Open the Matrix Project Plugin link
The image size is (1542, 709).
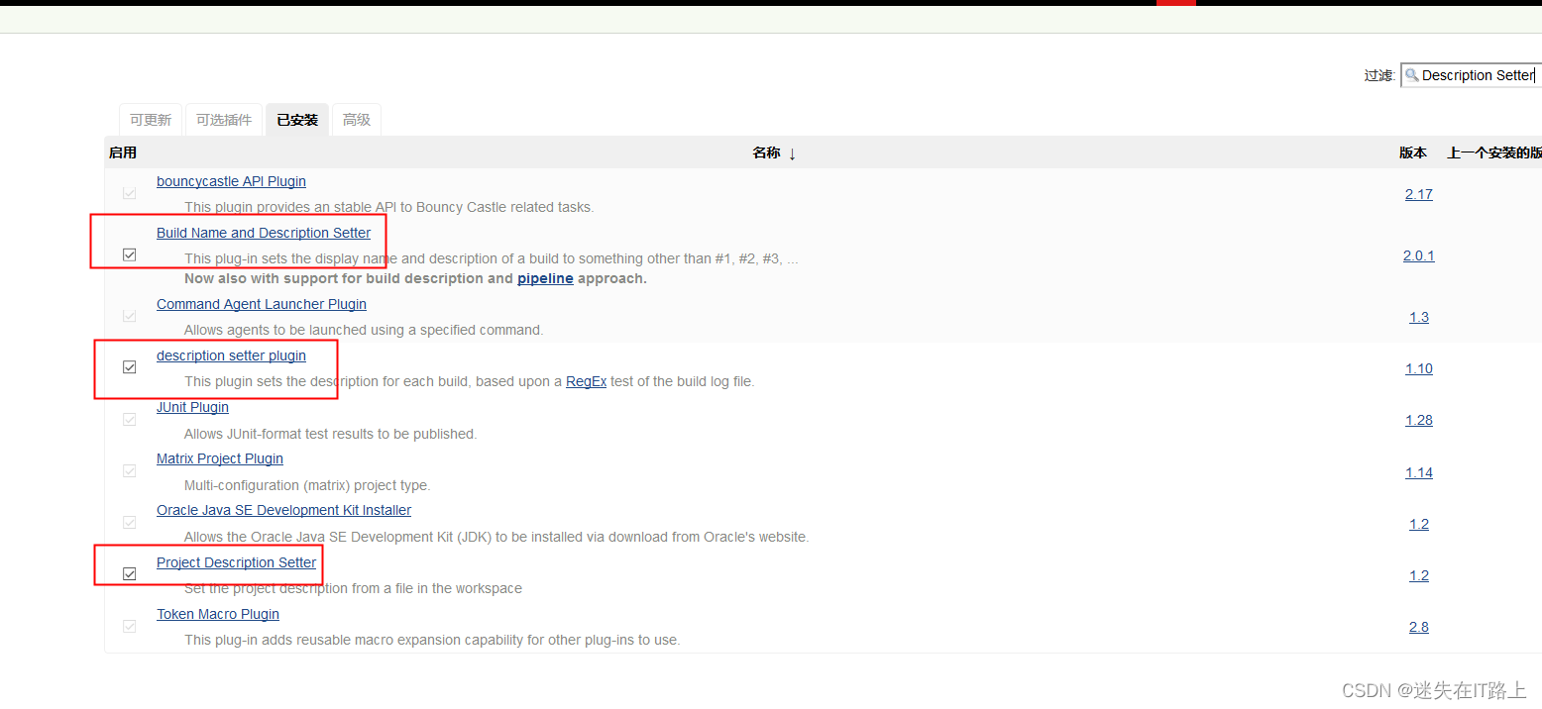219,458
